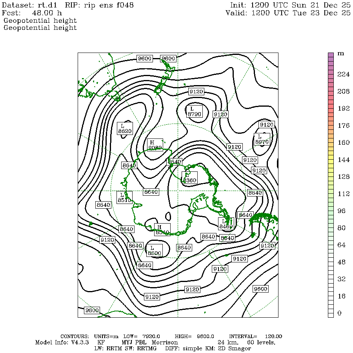Viewport: 353px width, 353px height.
Task: Click the 'Fcst: 48.00 h' forecast label
Action: click(32, 13)
